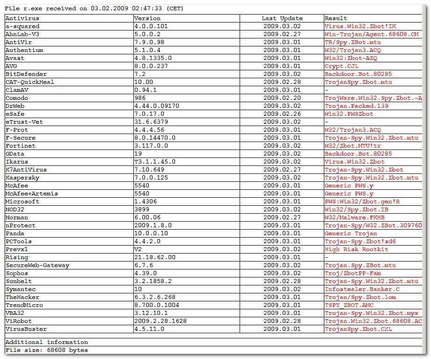Click the Result column header

pyautogui.click(x=336, y=18)
